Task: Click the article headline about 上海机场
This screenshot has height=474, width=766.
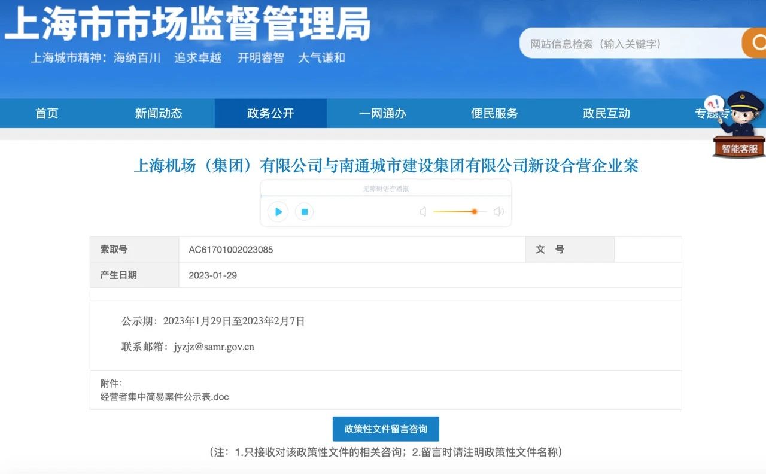Action: click(x=386, y=166)
